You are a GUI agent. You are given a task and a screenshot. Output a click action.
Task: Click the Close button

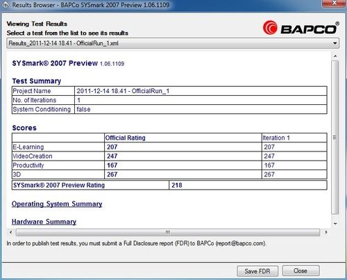(301, 271)
